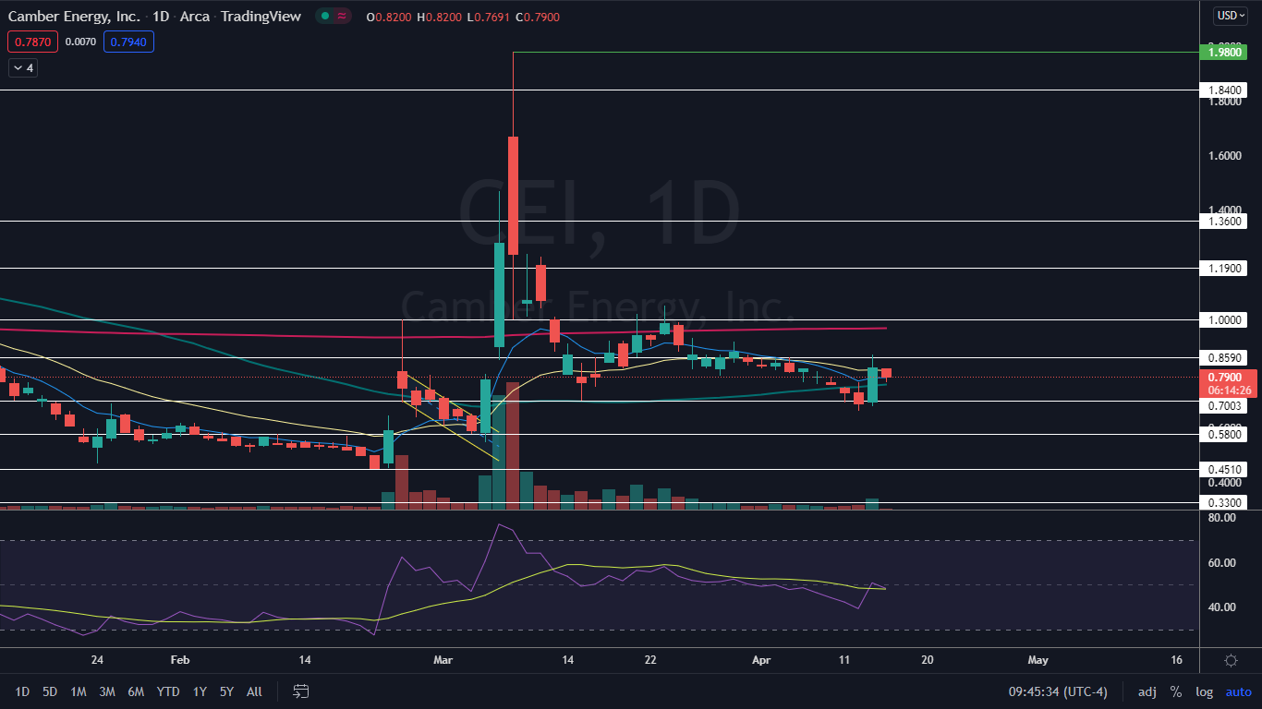
Task: Click the 0.5800 horizontal line price label
Action: 1225,434
